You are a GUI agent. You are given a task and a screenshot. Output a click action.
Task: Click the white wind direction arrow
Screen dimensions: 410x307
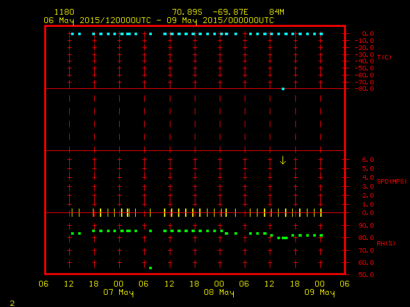(x=283, y=160)
